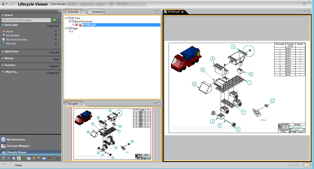Click the user with gears application icon
This screenshot has height=169, width=314.
tap(34, 158)
